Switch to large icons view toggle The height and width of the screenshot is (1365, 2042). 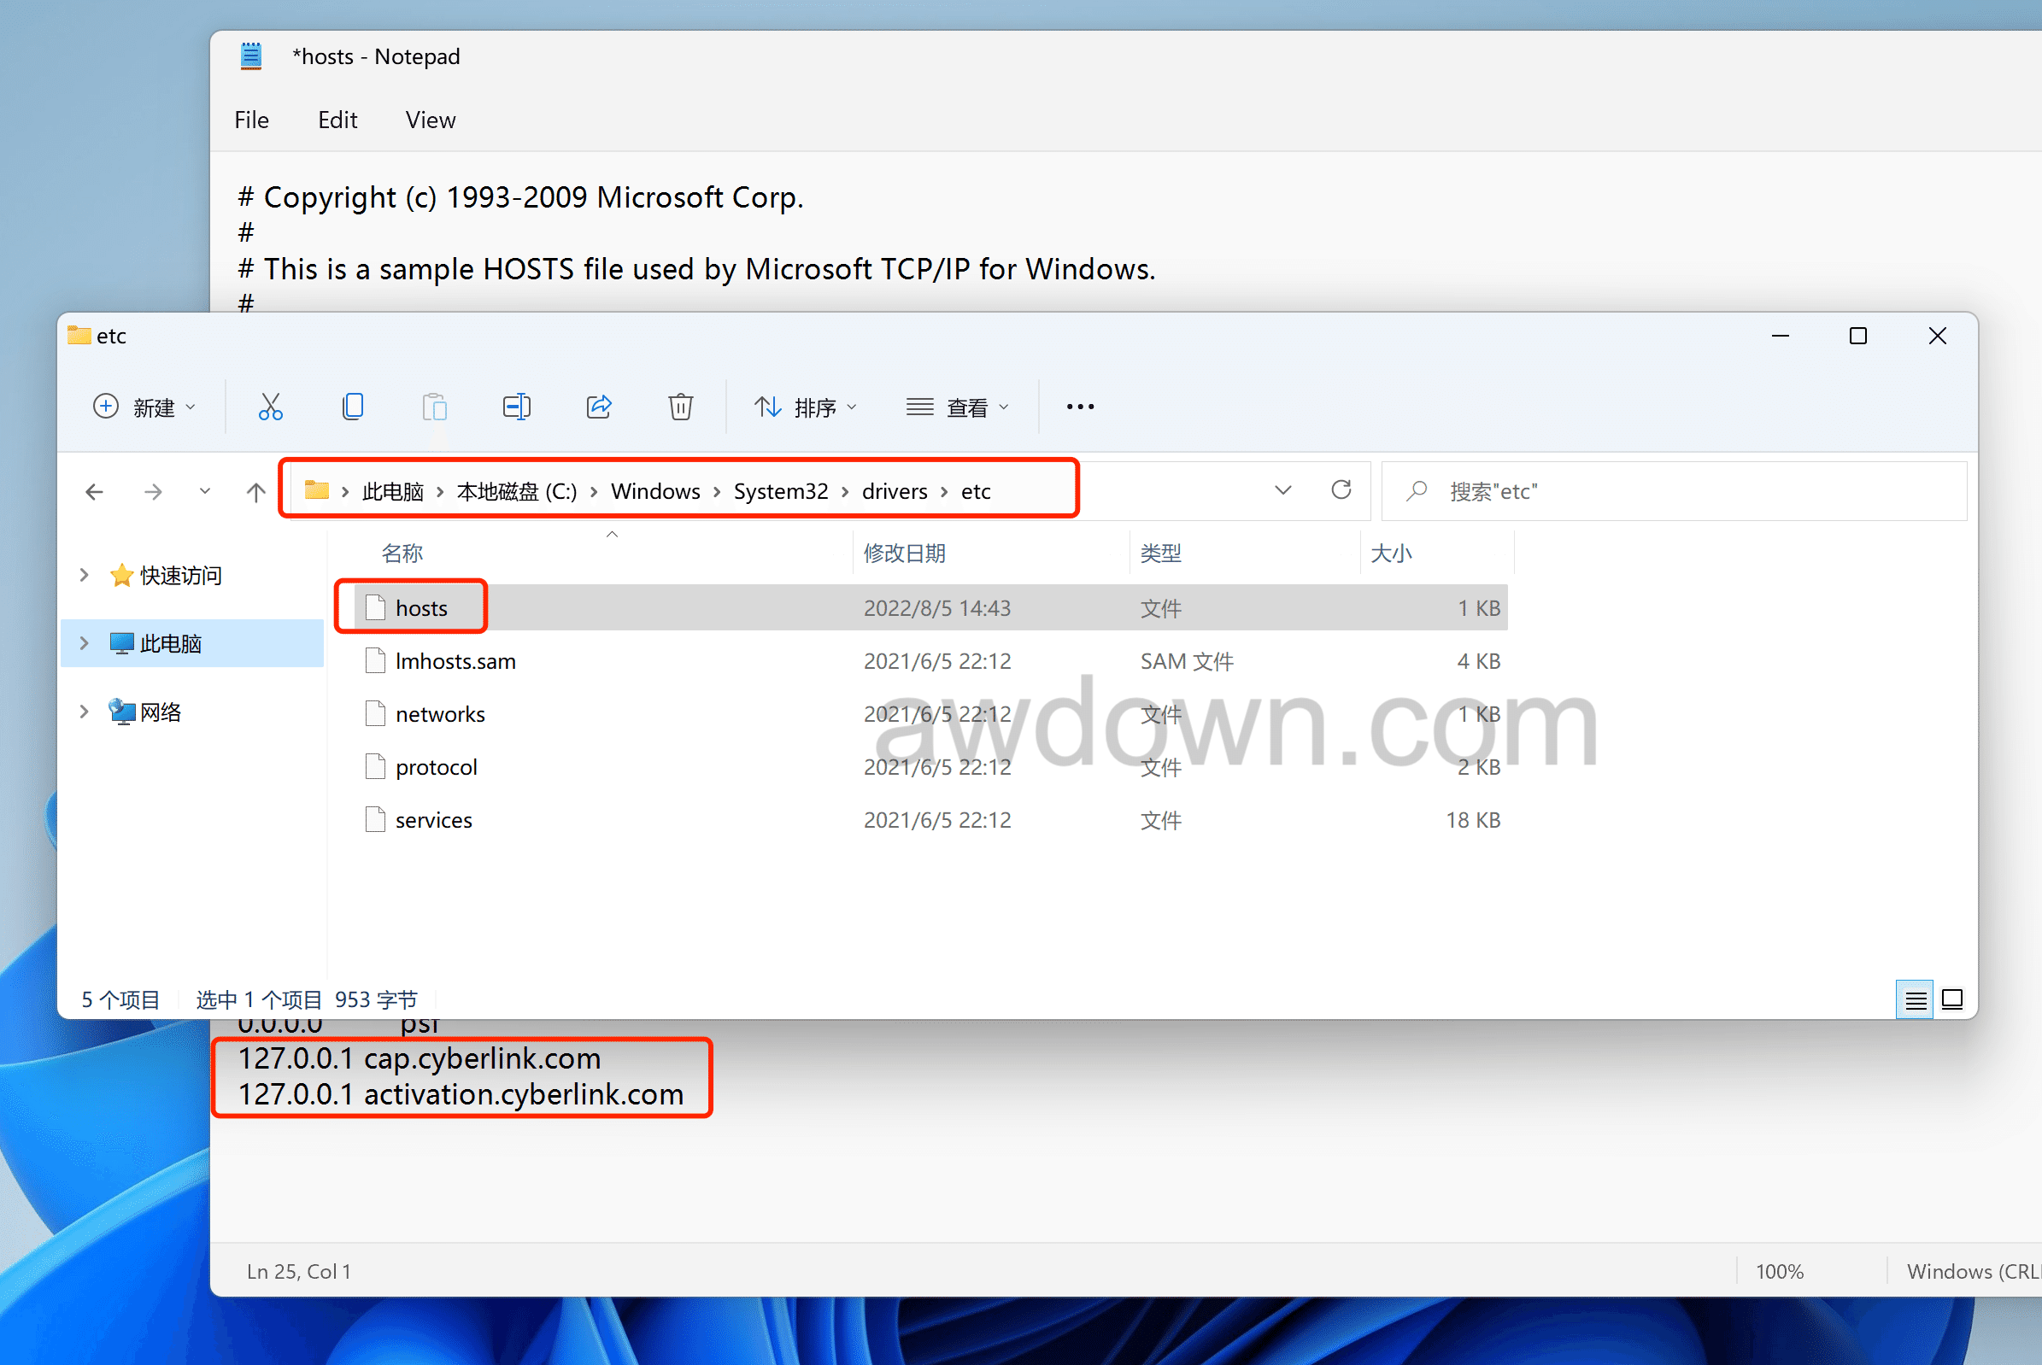coord(1952,999)
